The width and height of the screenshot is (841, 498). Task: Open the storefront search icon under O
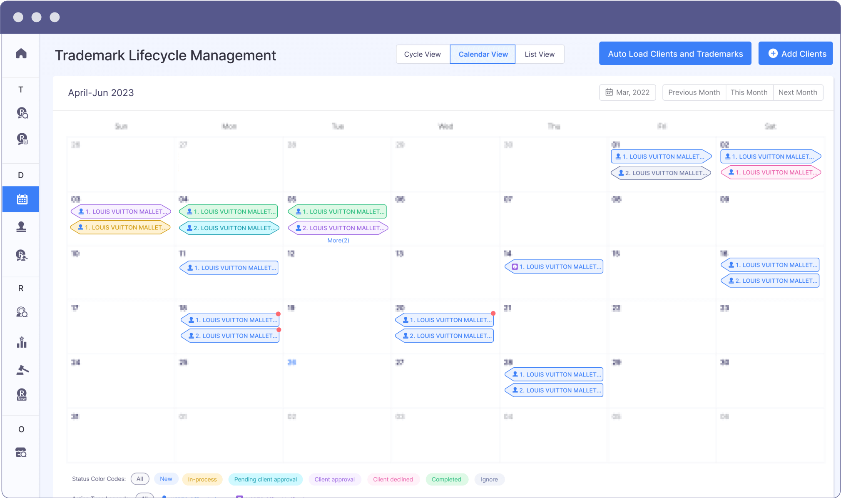[21, 452]
